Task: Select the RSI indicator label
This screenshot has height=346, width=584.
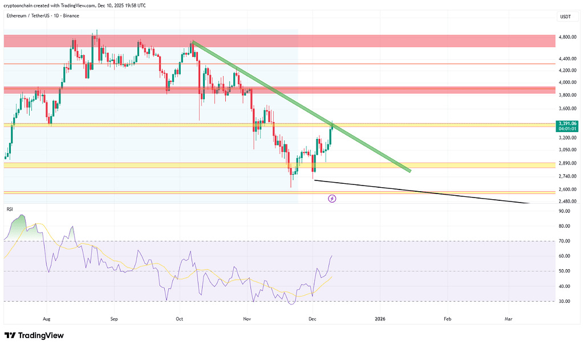Action: click(10, 210)
